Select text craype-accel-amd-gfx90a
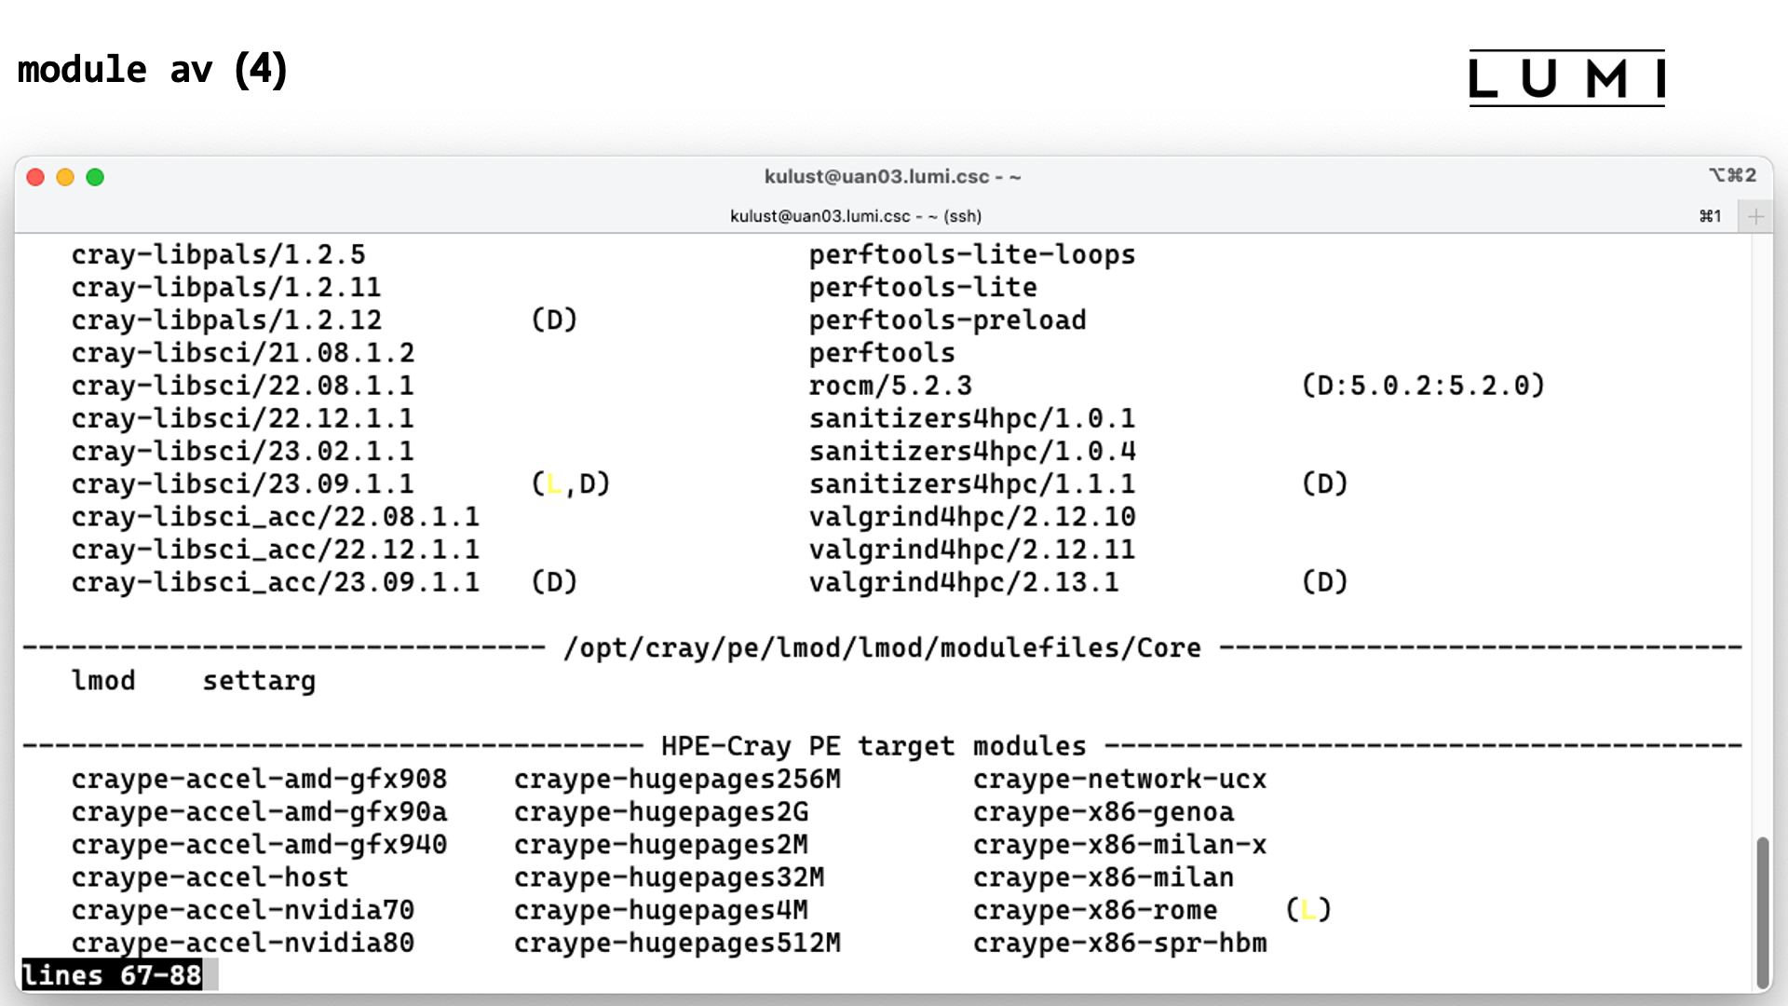The width and height of the screenshot is (1788, 1006). coord(259,812)
